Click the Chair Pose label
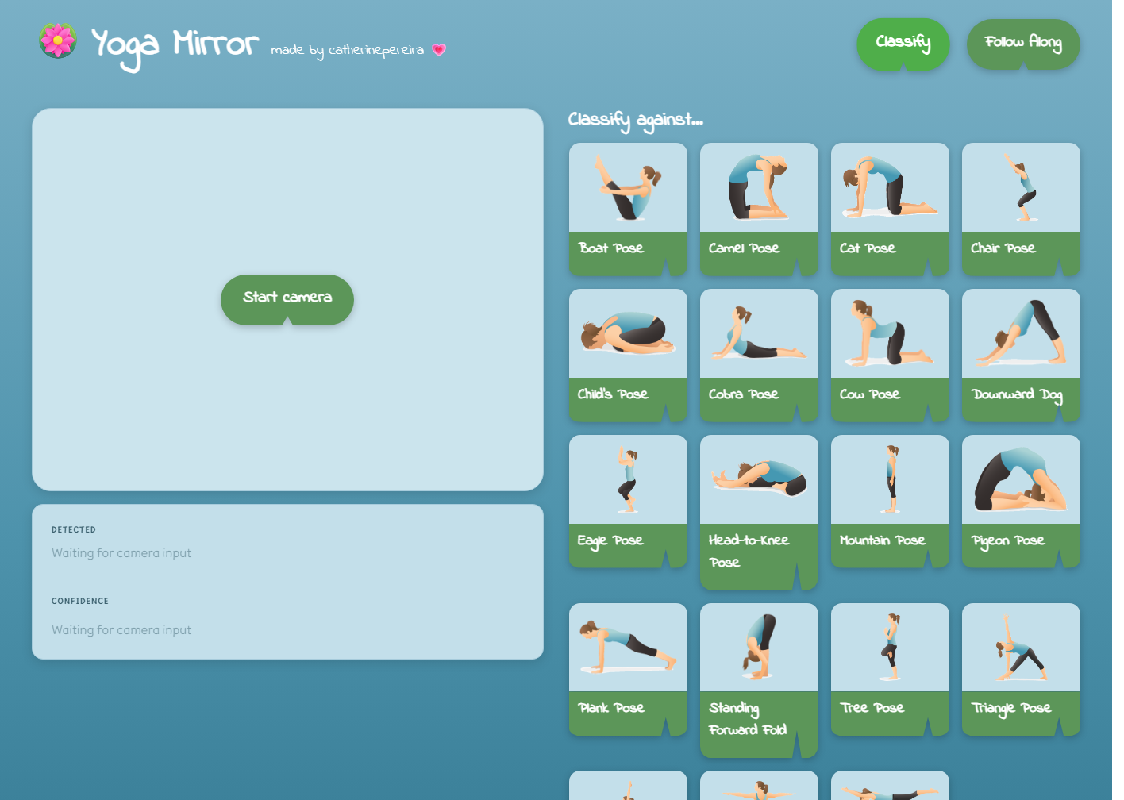Viewport: 1124px width, 800px height. point(1003,248)
